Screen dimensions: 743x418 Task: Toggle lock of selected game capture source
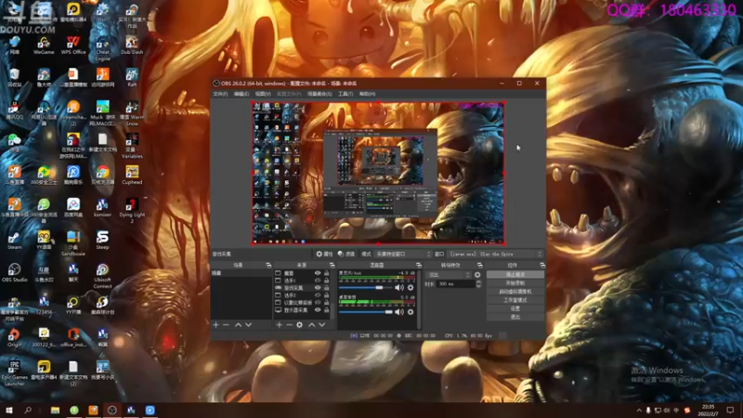click(x=327, y=288)
